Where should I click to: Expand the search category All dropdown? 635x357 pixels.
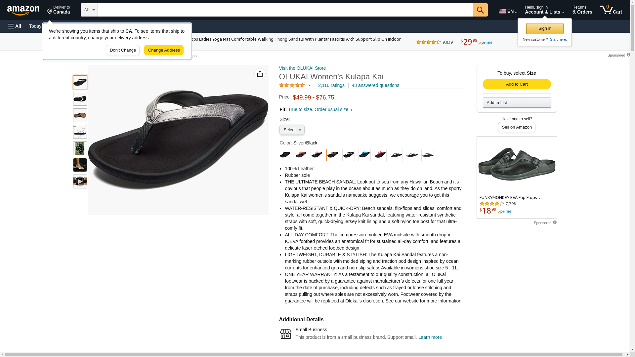[89, 10]
